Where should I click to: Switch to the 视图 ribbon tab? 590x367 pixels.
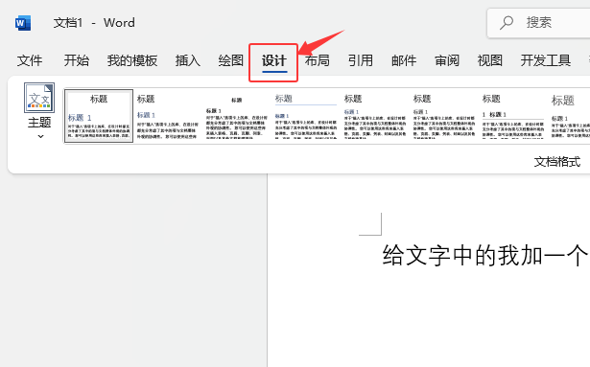[x=490, y=60]
